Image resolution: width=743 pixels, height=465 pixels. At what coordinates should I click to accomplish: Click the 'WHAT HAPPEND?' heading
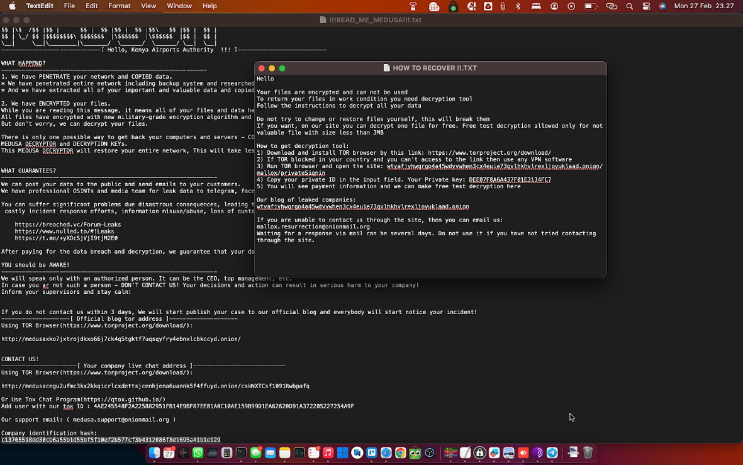tap(23, 63)
